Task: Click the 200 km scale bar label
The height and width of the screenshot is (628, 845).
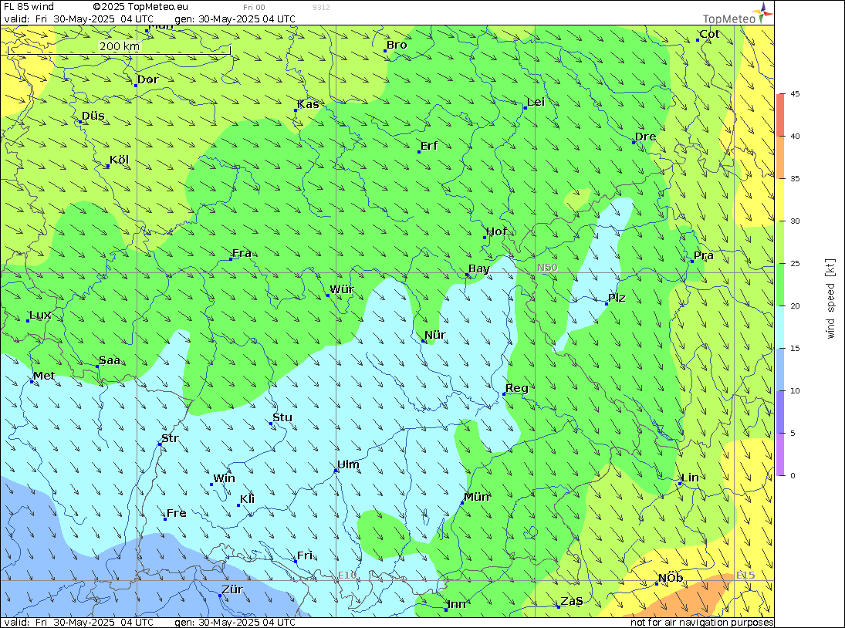Action: [119, 46]
